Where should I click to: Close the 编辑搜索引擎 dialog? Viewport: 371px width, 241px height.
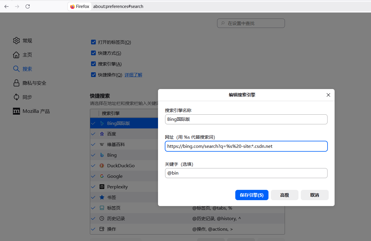[x=328, y=95]
